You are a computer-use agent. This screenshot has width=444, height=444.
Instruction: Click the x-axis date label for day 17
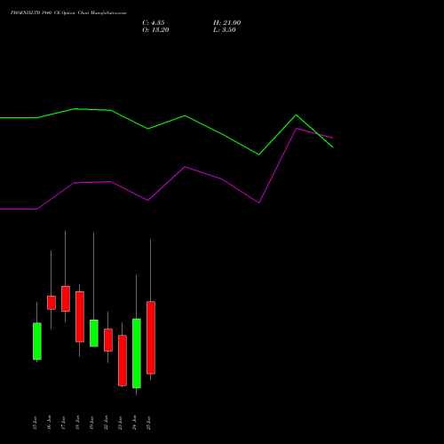[x=63, y=423]
